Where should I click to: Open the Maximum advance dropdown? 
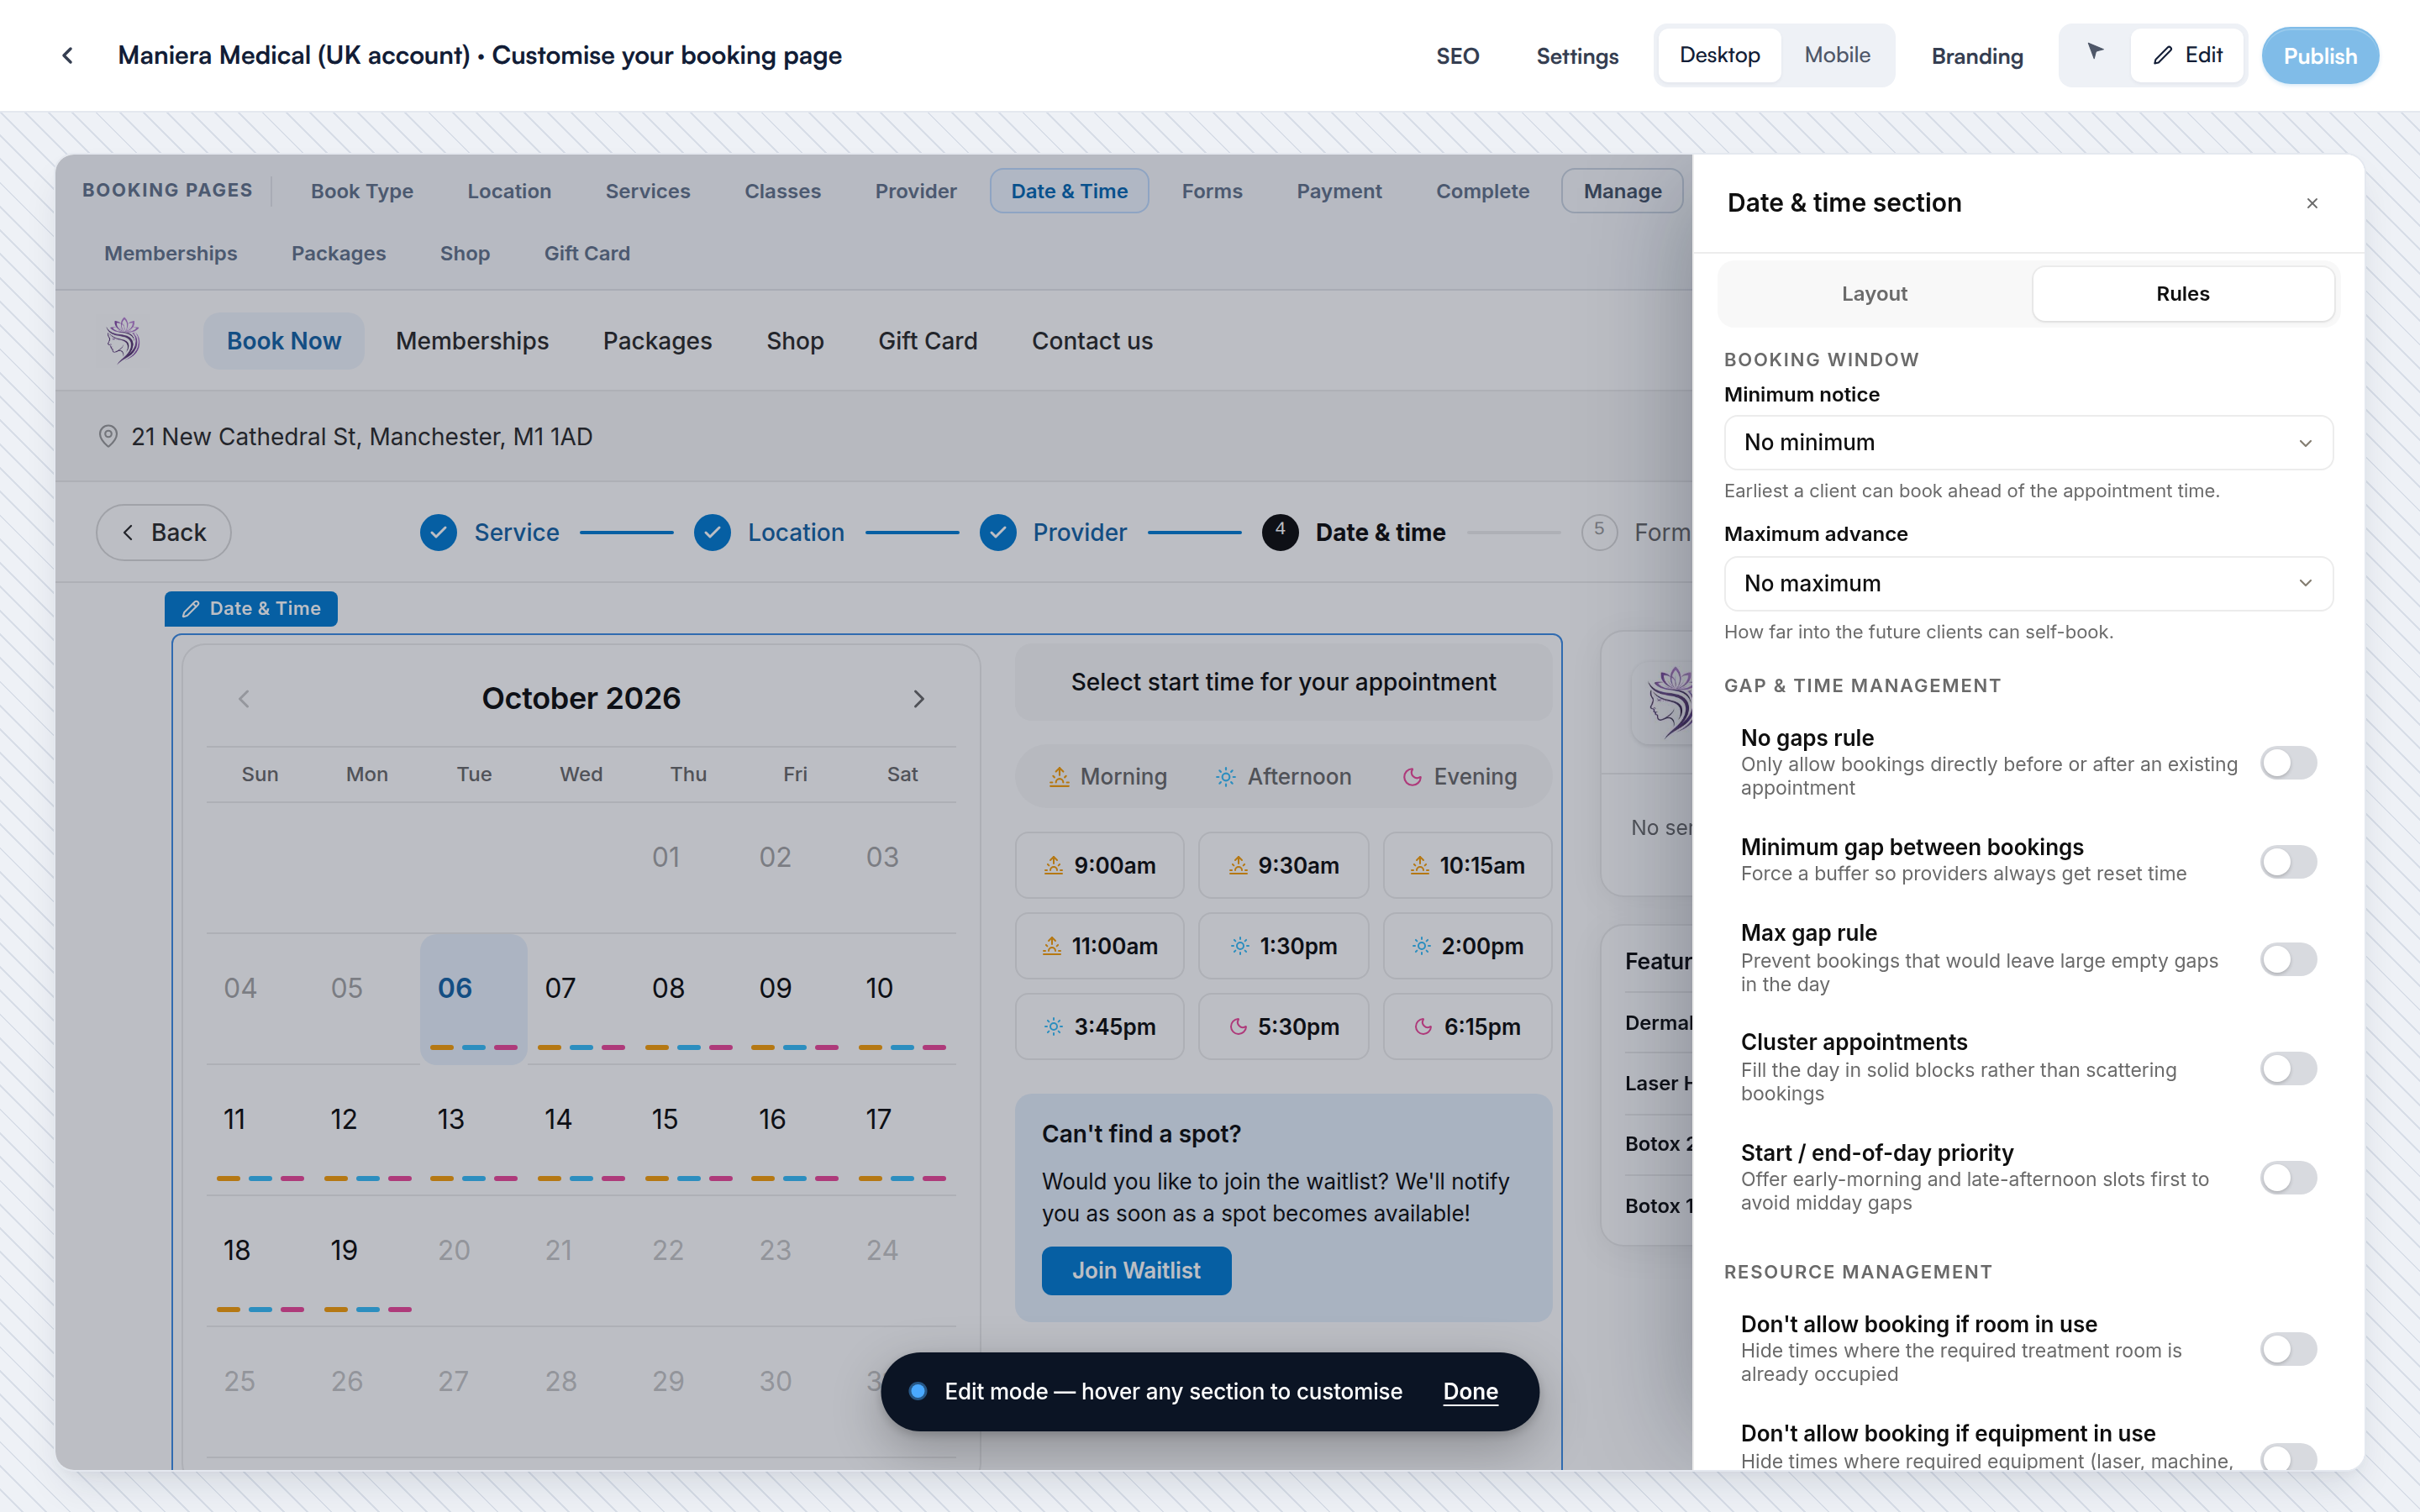point(2028,583)
